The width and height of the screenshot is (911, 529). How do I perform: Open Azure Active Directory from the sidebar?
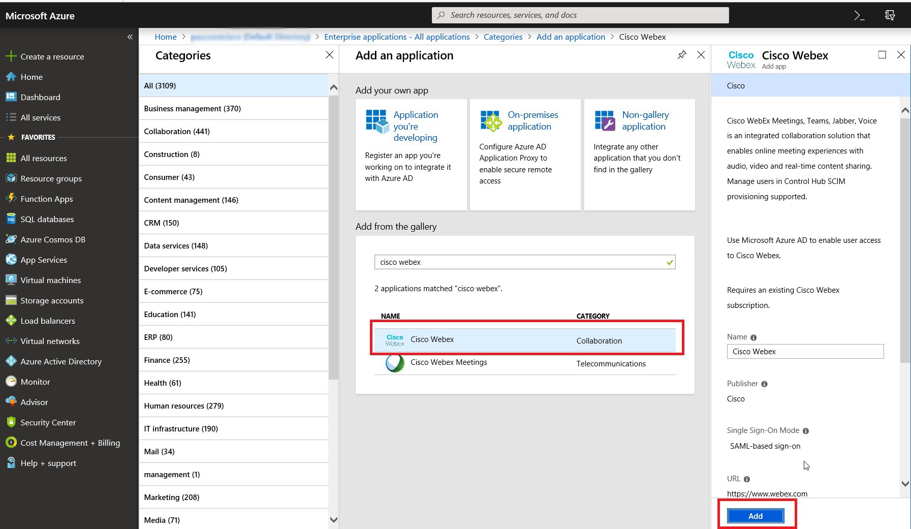(x=60, y=361)
